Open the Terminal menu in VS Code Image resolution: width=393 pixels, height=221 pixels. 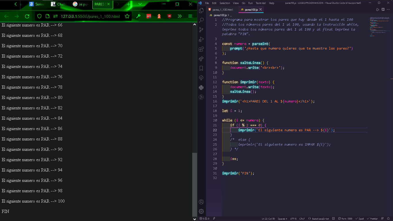(261, 3)
